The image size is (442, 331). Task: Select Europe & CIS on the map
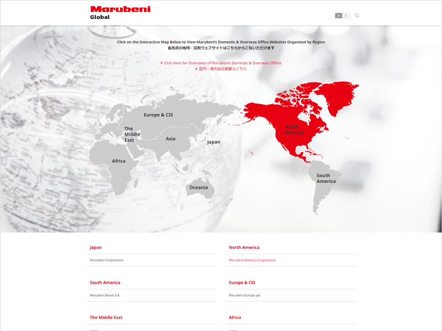pyautogui.click(x=159, y=115)
